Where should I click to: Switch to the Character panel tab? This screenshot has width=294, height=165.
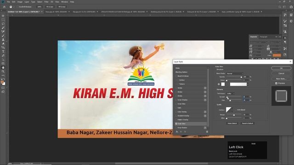(x=254, y=37)
